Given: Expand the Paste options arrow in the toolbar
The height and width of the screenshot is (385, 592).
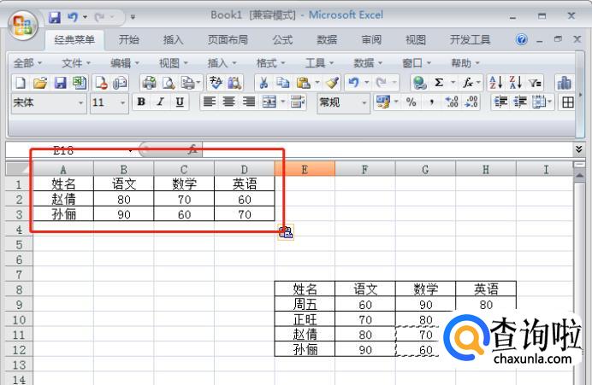Looking at the screenshot, I should 317,82.
